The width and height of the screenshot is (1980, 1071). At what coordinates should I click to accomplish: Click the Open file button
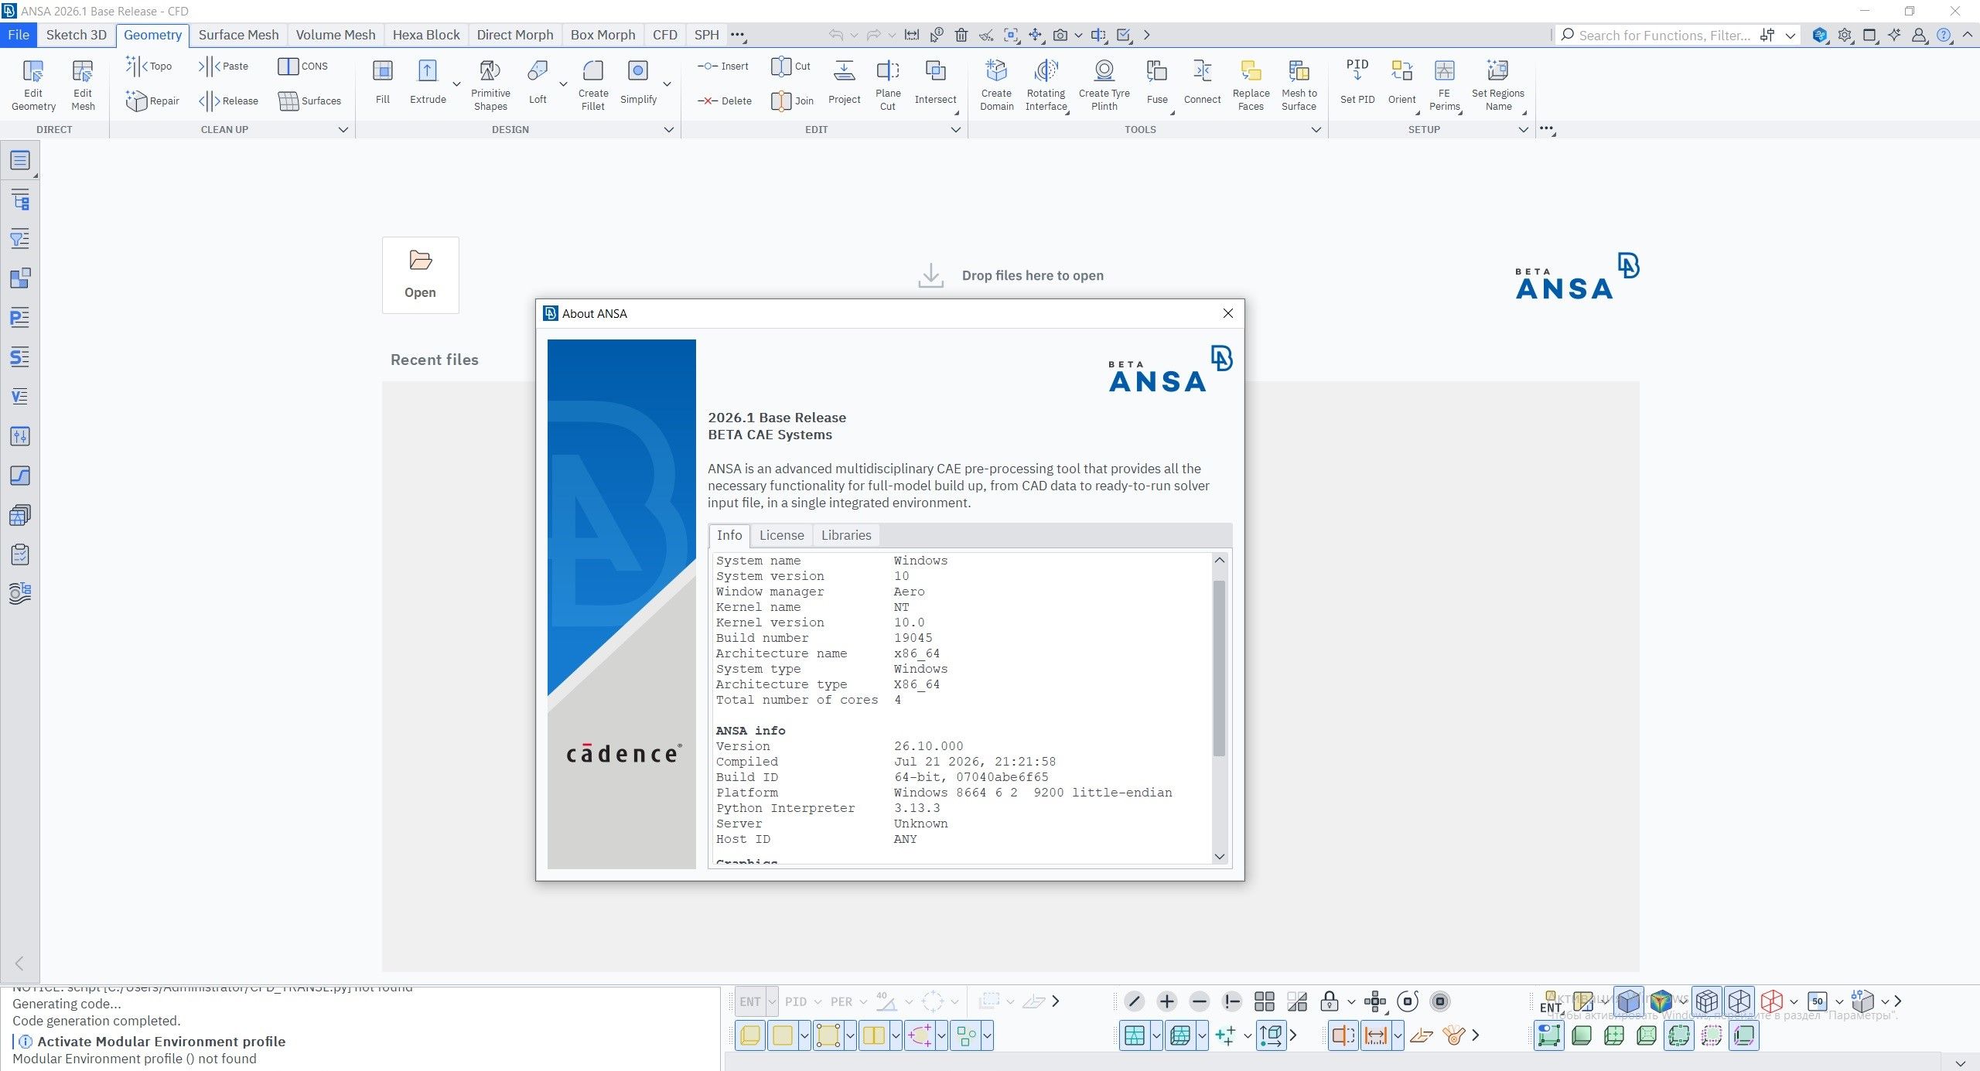click(x=420, y=275)
